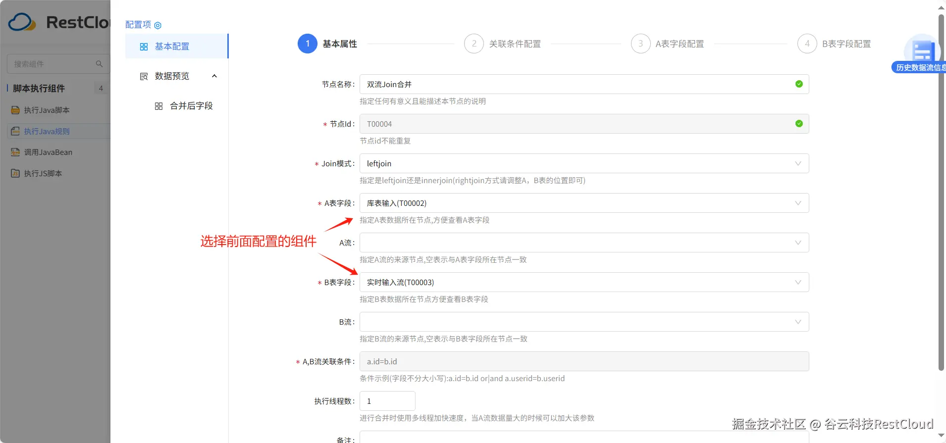946x443 pixels.
Task: Open the Join模式 dropdown
Action: (x=584, y=163)
